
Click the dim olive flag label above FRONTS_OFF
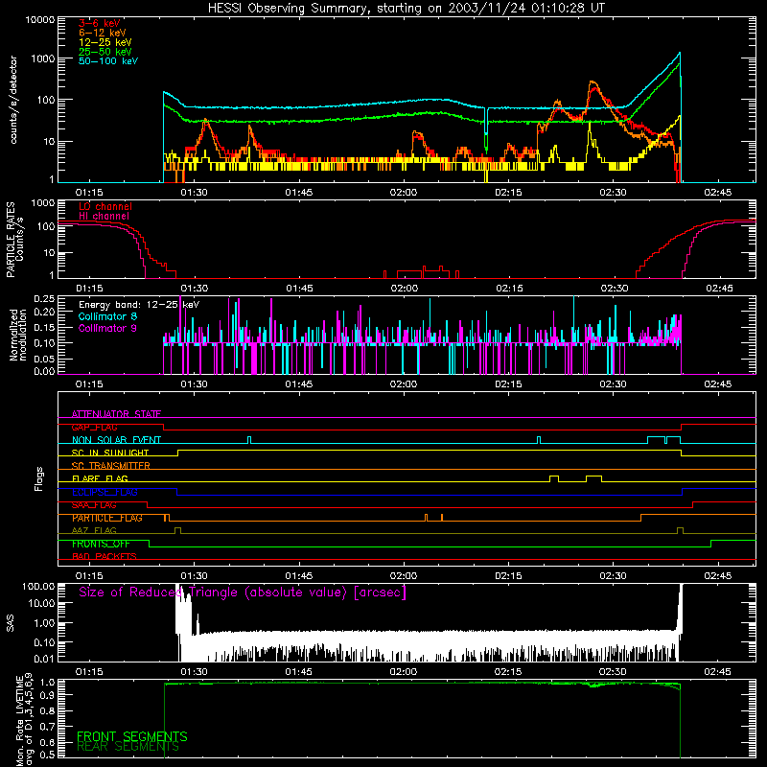coord(94,530)
